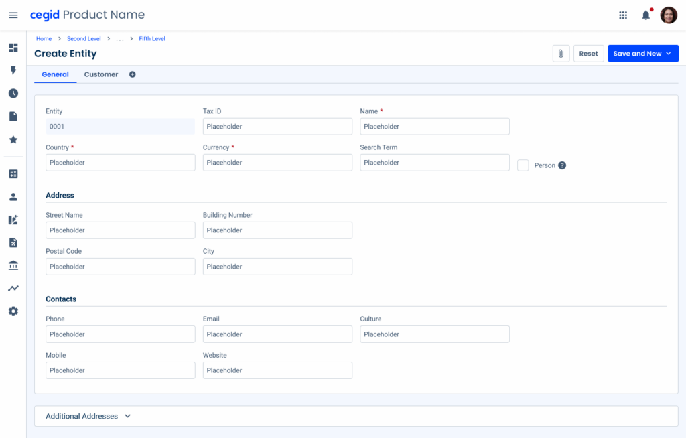This screenshot has height=438, width=686.
Task: Focus the Phone input field
Action: (121, 334)
